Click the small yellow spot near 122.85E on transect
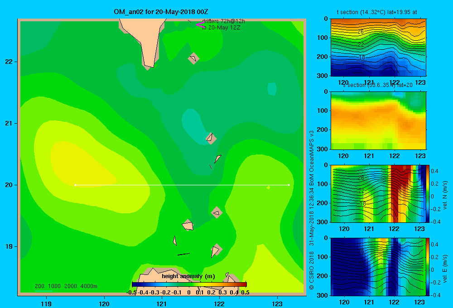 (x=268, y=188)
